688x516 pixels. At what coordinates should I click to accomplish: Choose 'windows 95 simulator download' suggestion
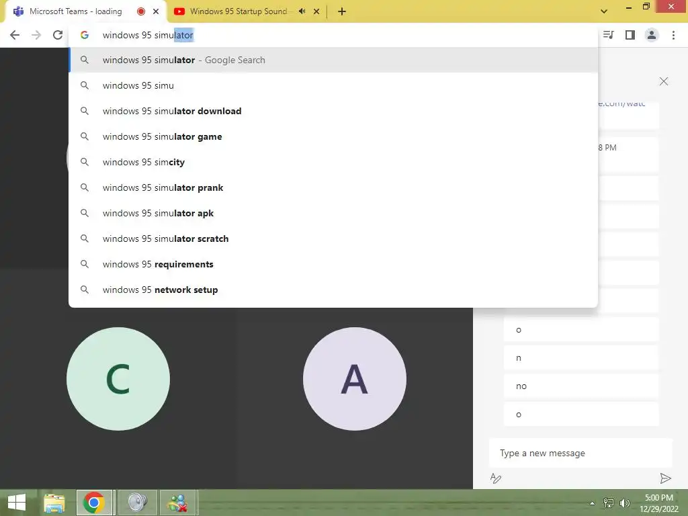pyautogui.click(x=333, y=111)
